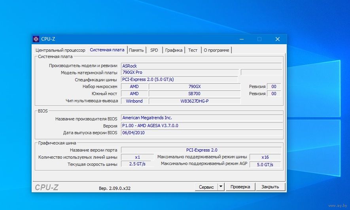This screenshot has width=350, height=210.
Task: Click the BIOS date 06/04/2010 field
Action: (202, 133)
